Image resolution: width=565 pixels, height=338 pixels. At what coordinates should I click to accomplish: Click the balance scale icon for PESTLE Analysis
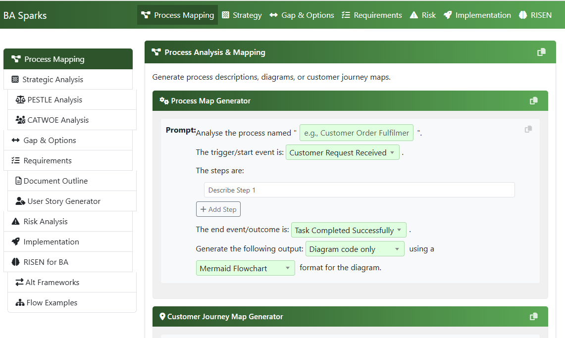20,99
